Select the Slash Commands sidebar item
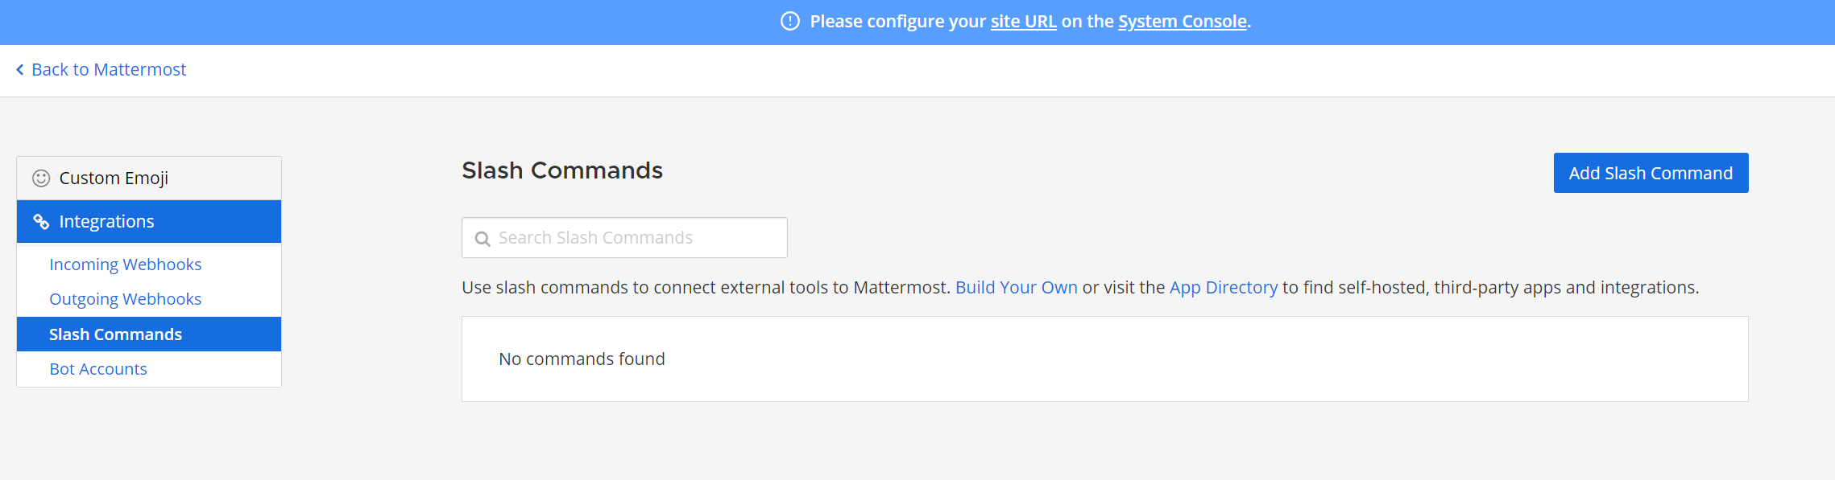This screenshot has width=1835, height=480. coord(149,334)
